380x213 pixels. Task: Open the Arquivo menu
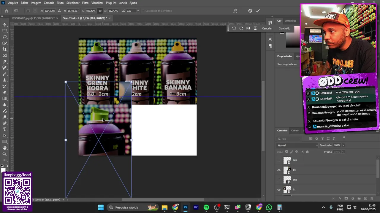coord(13,3)
